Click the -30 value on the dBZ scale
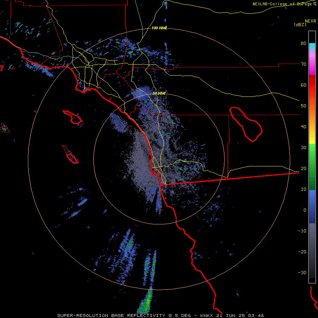 (302, 273)
